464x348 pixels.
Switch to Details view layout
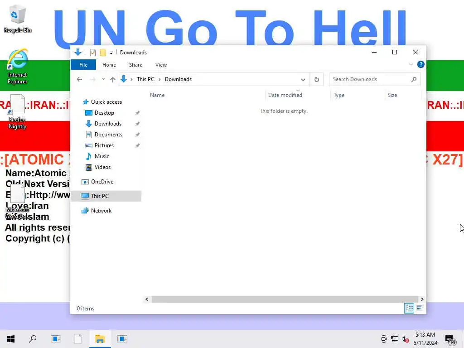(409, 308)
